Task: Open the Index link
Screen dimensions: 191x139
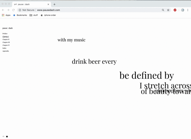Action: pyautogui.click(x=4, y=48)
